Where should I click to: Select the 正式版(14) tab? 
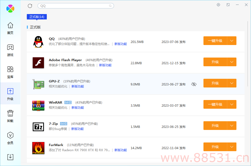[37, 17]
